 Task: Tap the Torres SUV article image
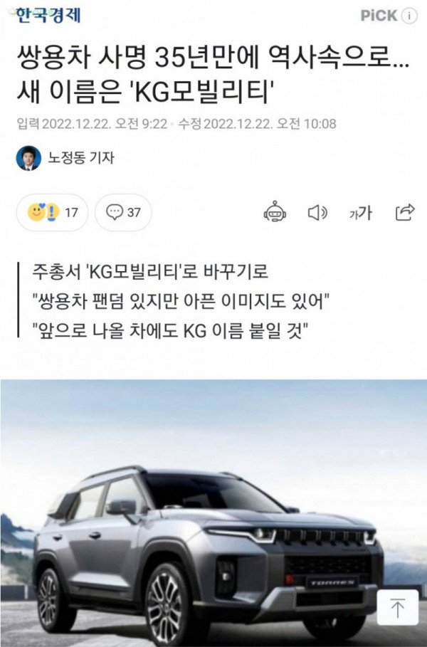coord(213,513)
